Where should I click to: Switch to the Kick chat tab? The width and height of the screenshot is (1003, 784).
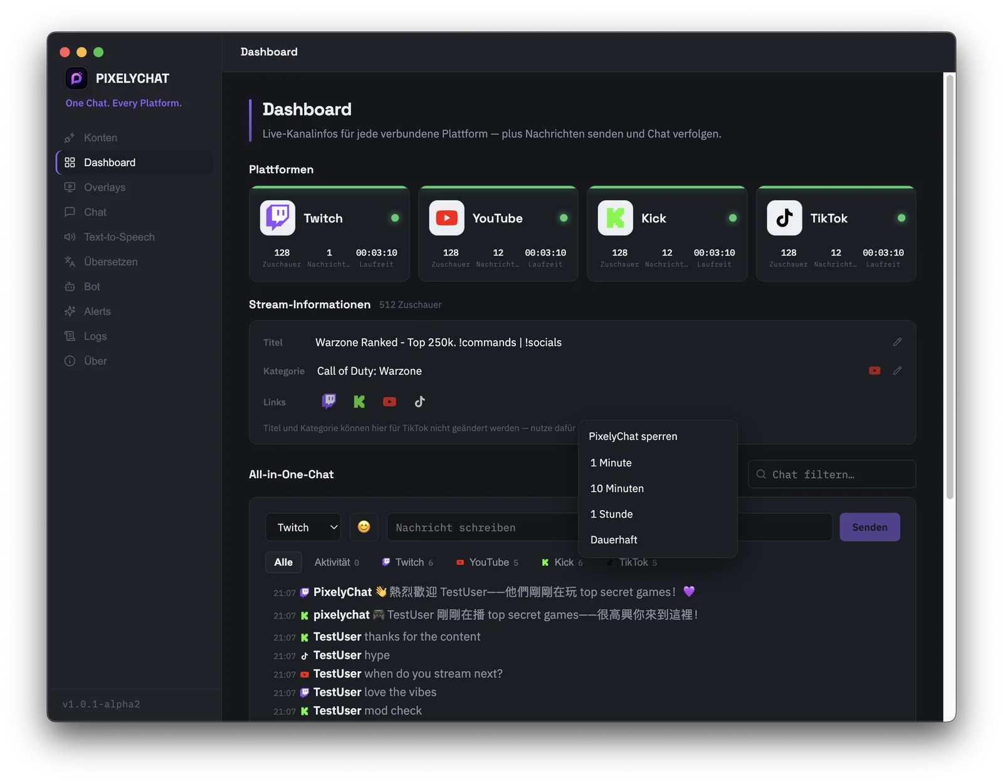[x=562, y=563]
